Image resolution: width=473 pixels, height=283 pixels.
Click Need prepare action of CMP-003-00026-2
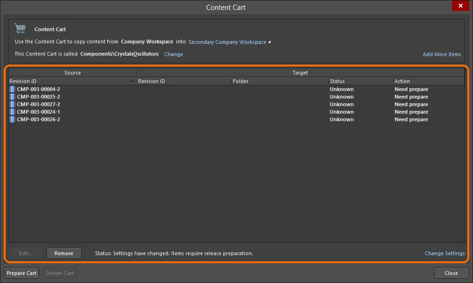(x=411, y=119)
